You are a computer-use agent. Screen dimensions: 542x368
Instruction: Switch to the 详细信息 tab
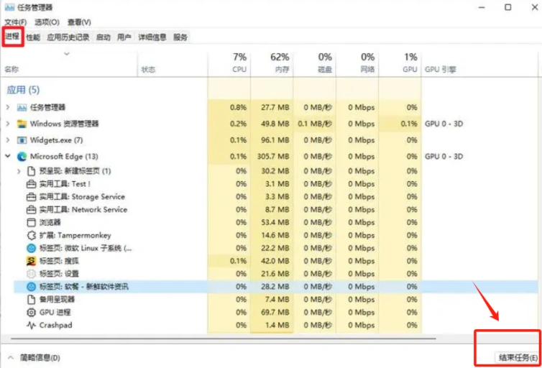pos(152,37)
